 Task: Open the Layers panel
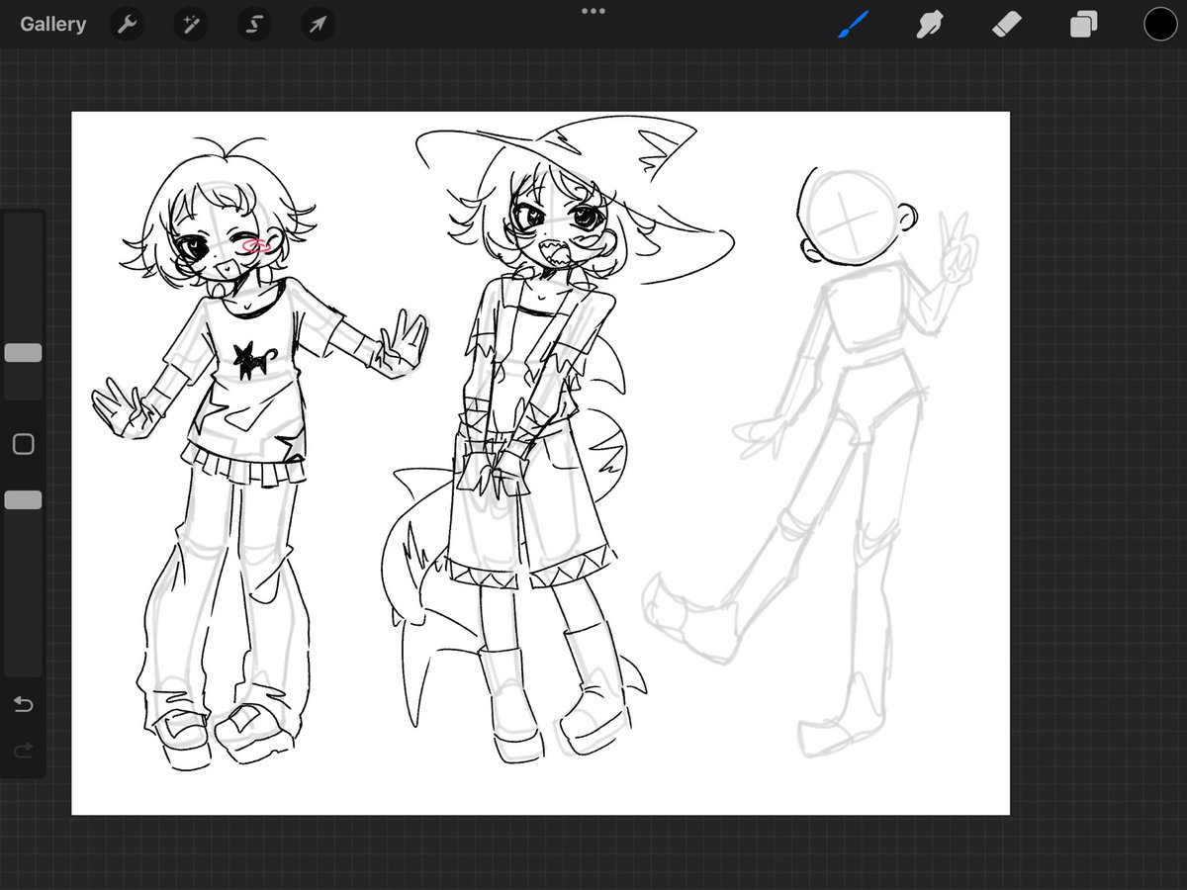[1083, 24]
